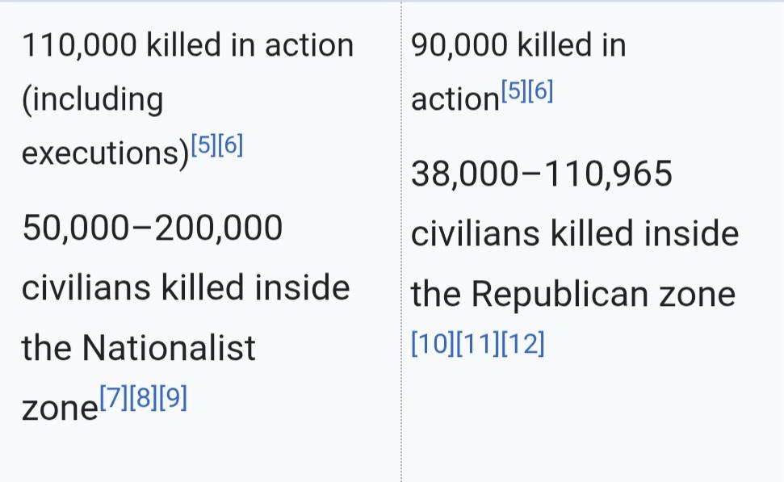Click the "the Nationalist" text line
Screen dimensions: 784x482
[138, 348]
